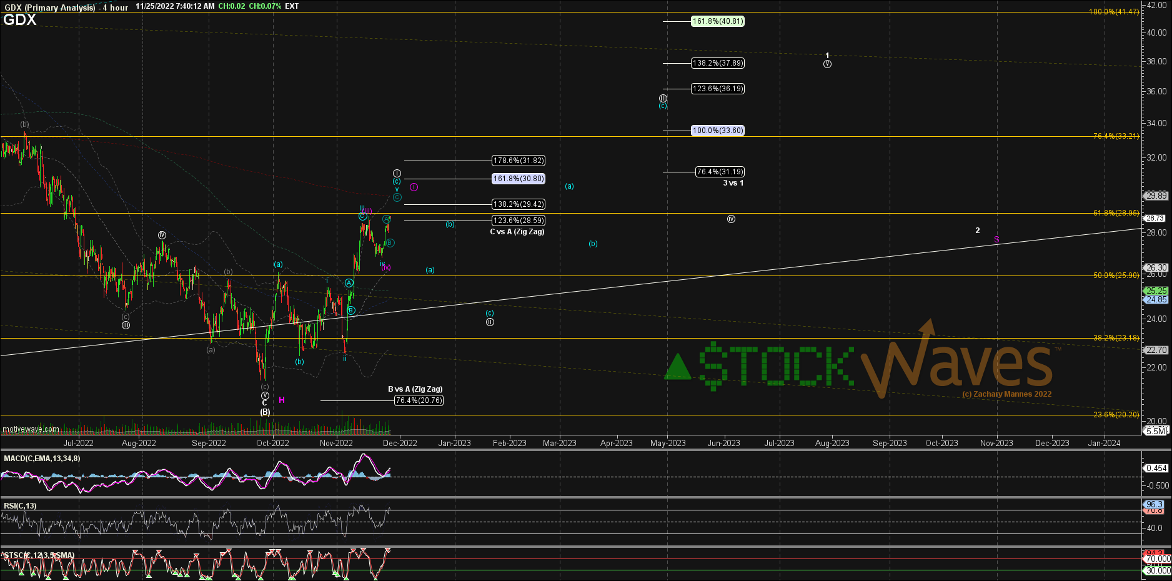Click the magenta circled I wave marker
This screenshot has width=1172, height=581.
pyautogui.click(x=414, y=187)
